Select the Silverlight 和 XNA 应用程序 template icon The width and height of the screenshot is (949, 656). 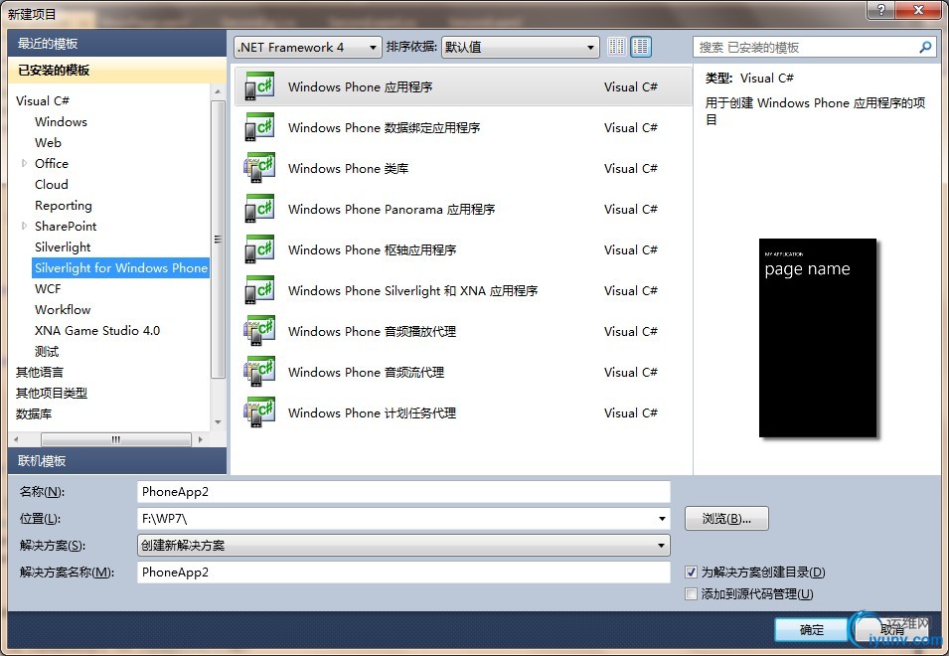(259, 290)
